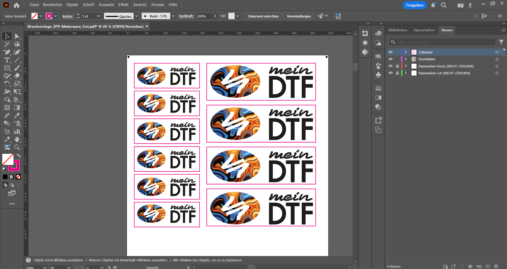Select the Hand tool

coord(17,139)
